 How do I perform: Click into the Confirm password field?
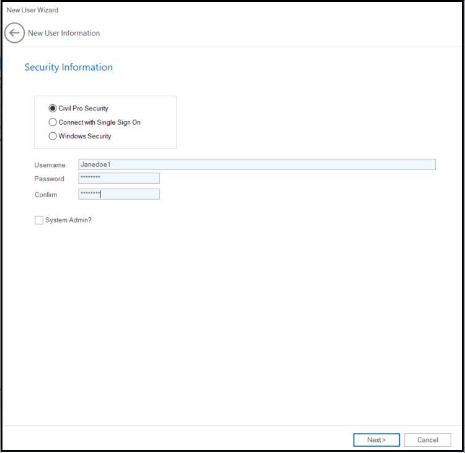(x=119, y=194)
